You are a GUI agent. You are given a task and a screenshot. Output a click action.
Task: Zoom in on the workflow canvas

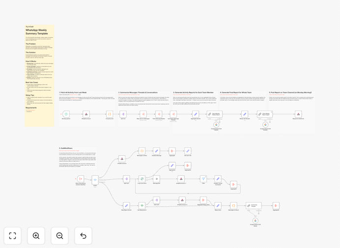click(36, 235)
